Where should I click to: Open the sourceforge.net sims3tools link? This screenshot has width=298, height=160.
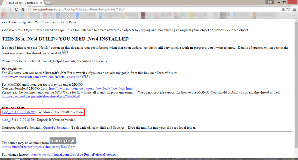(x=38, y=147)
